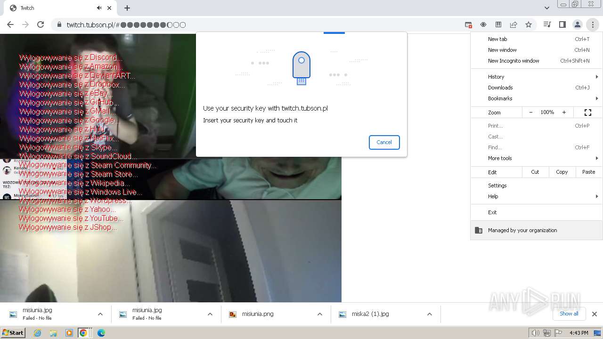Viewport: 603px width, 339px height.
Task: Open File Explorer from taskbar
Action: tap(53, 333)
